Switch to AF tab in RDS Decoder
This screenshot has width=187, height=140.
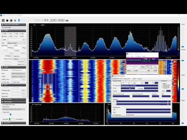pyautogui.click(x=129, y=79)
